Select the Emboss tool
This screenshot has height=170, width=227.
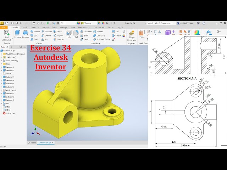(46, 32)
